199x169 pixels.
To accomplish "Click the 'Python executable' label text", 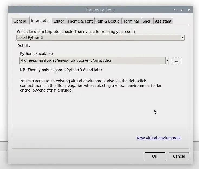I will click(x=36, y=54).
